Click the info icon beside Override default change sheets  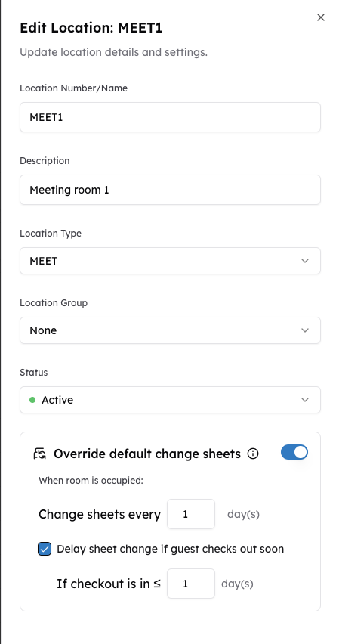[x=253, y=454]
